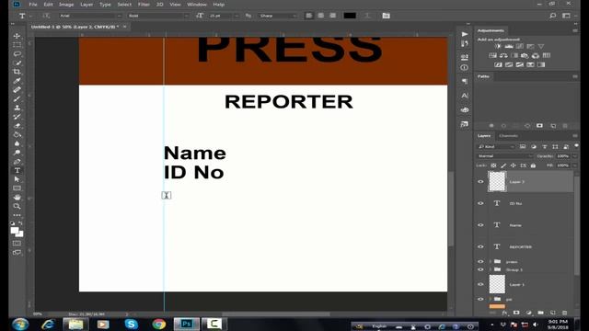Open the anti-aliasing Sharp dropdown
This screenshot has width=589, height=331.
click(x=278, y=16)
